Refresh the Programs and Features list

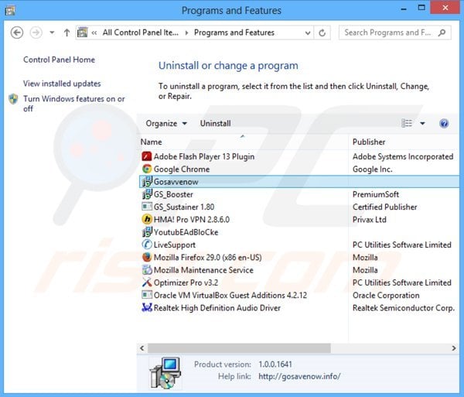point(322,33)
